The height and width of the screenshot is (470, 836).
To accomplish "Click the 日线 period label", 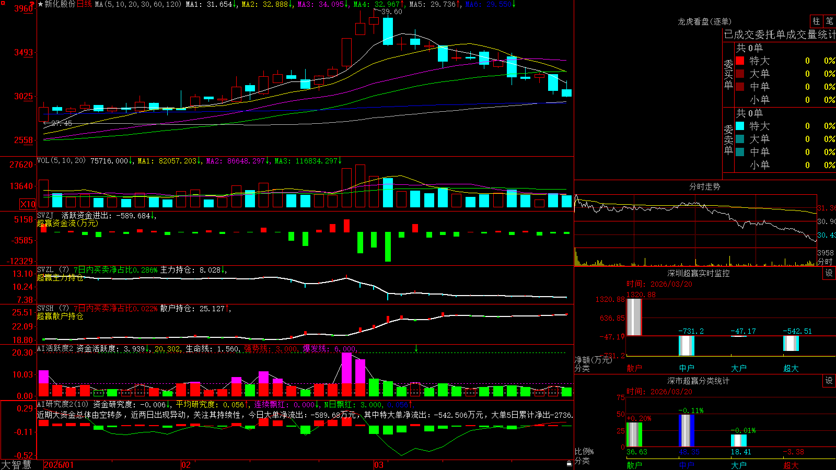I will (x=84, y=4).
